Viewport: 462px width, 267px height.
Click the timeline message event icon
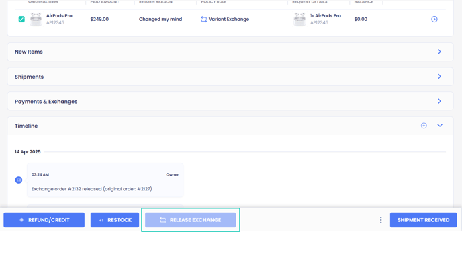(x=19, y=180)
